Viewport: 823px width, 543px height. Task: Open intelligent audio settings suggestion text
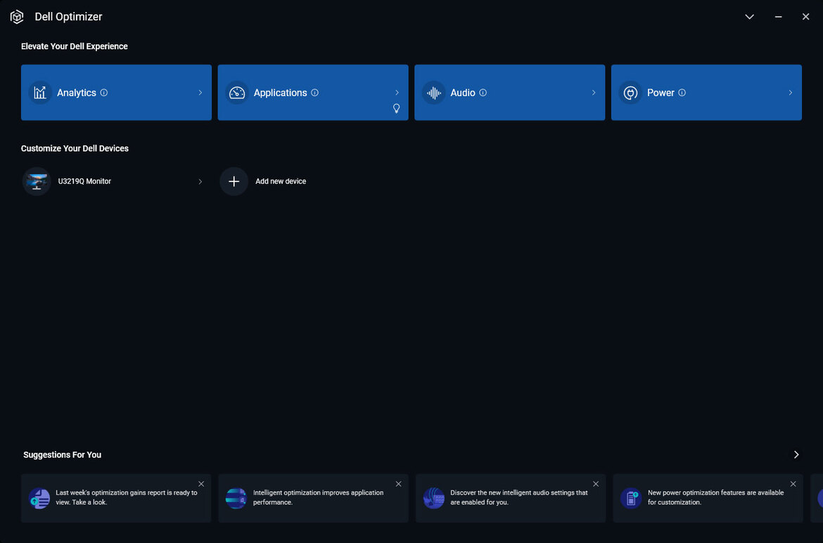click(x=519, y=497)
